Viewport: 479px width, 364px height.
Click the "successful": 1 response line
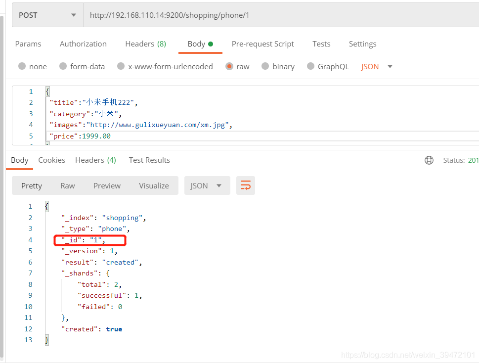coord(110,296)
